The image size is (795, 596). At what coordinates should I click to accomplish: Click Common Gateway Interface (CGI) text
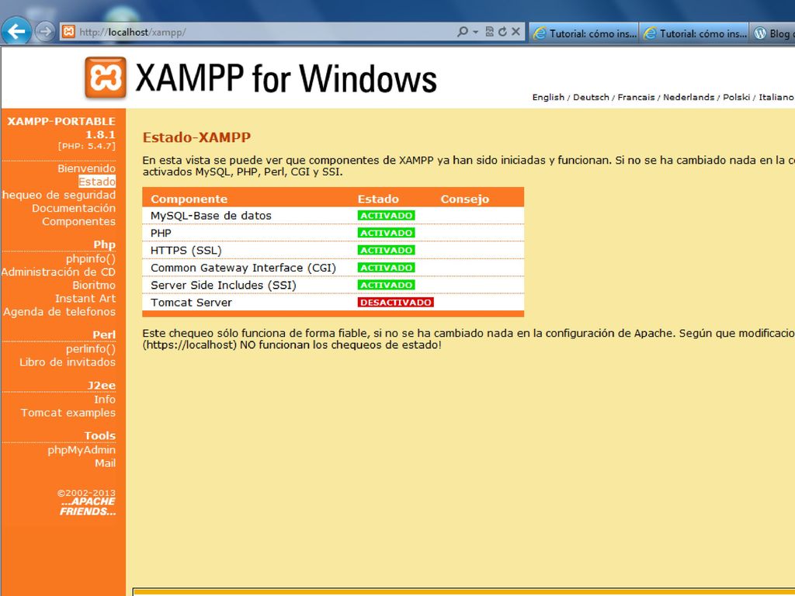pos(243,268)
